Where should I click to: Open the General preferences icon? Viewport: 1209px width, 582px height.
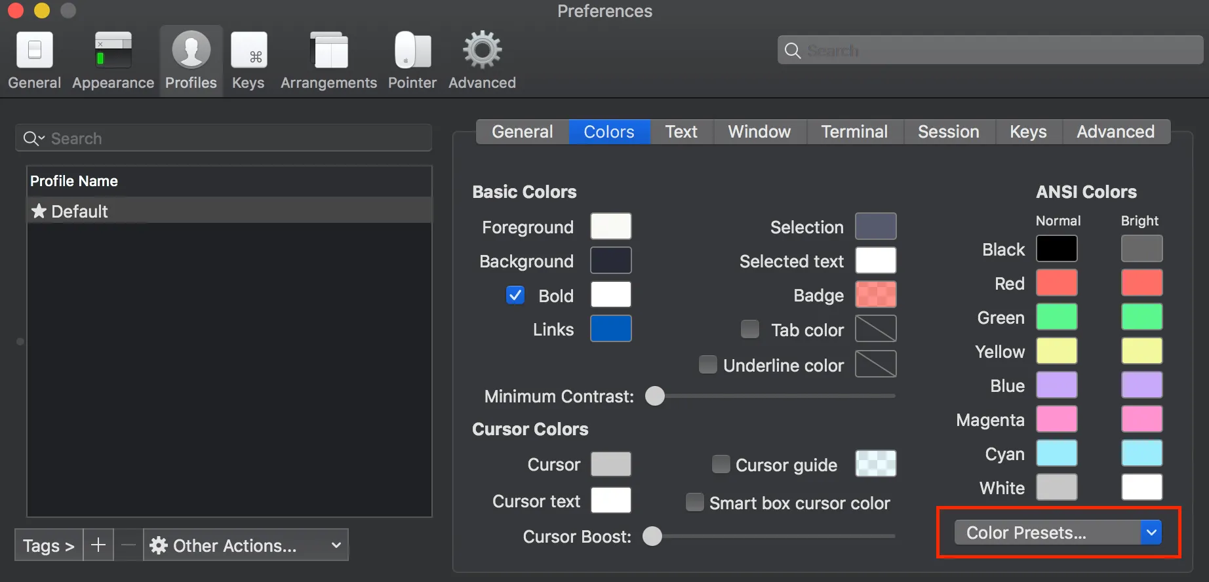[35, 50]
